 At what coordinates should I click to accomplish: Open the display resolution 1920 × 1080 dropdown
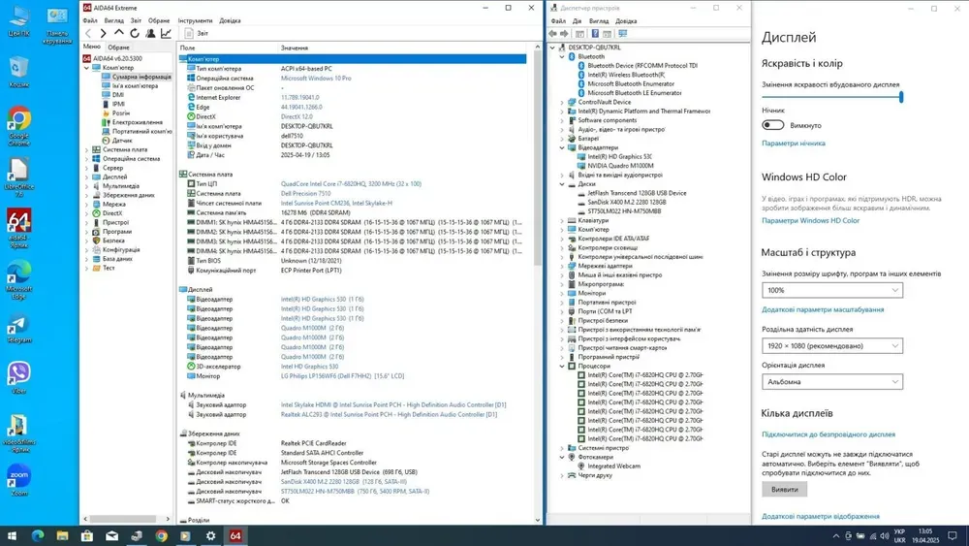[x=831, y=345]
